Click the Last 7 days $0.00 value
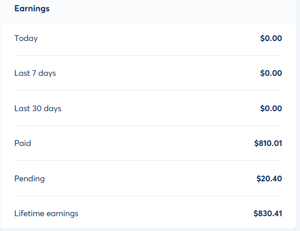This screenshot has width=300, height=231. tap(271, 73)
